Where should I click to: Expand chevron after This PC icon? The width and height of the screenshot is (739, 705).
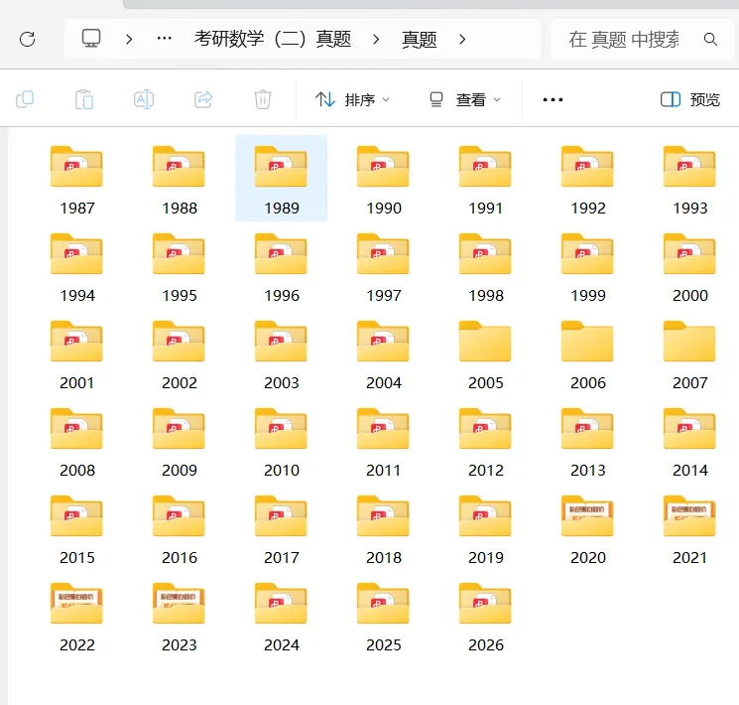tap(129, 39)
